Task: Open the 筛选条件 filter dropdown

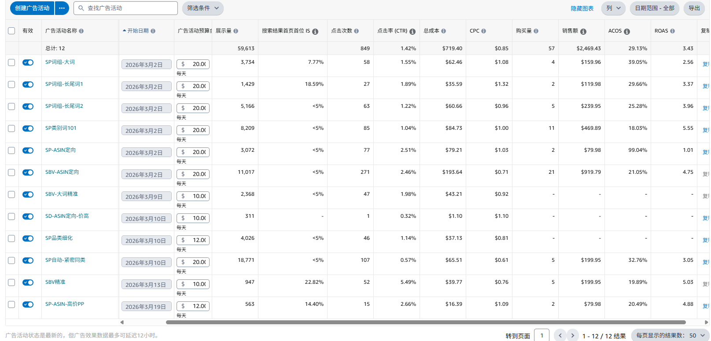Action: (203, 8)
